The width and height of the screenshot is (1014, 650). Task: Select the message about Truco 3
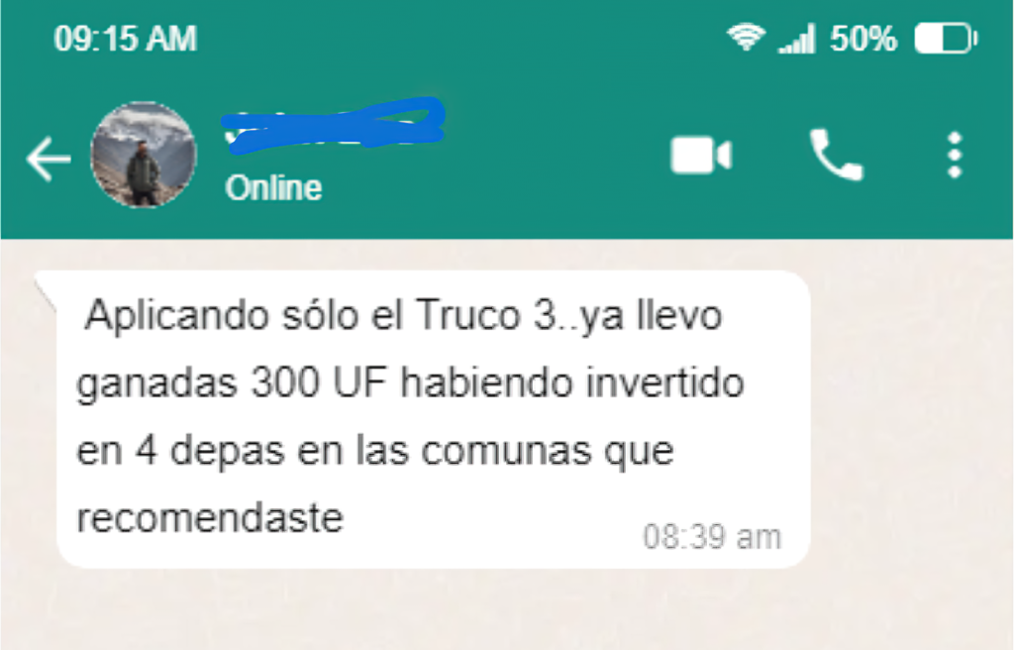434,419
